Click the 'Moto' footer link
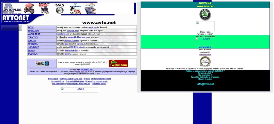 (x=61, y=81)
